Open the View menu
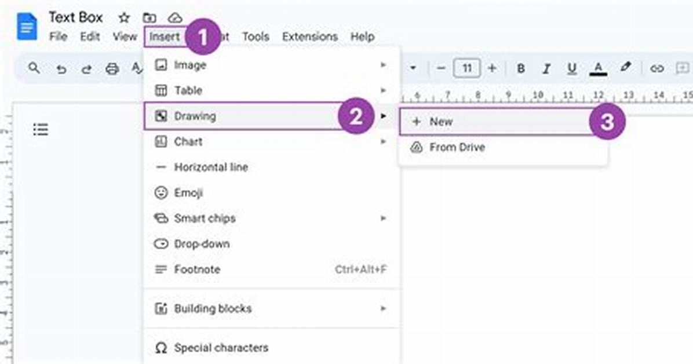 [x=125, y=37]
